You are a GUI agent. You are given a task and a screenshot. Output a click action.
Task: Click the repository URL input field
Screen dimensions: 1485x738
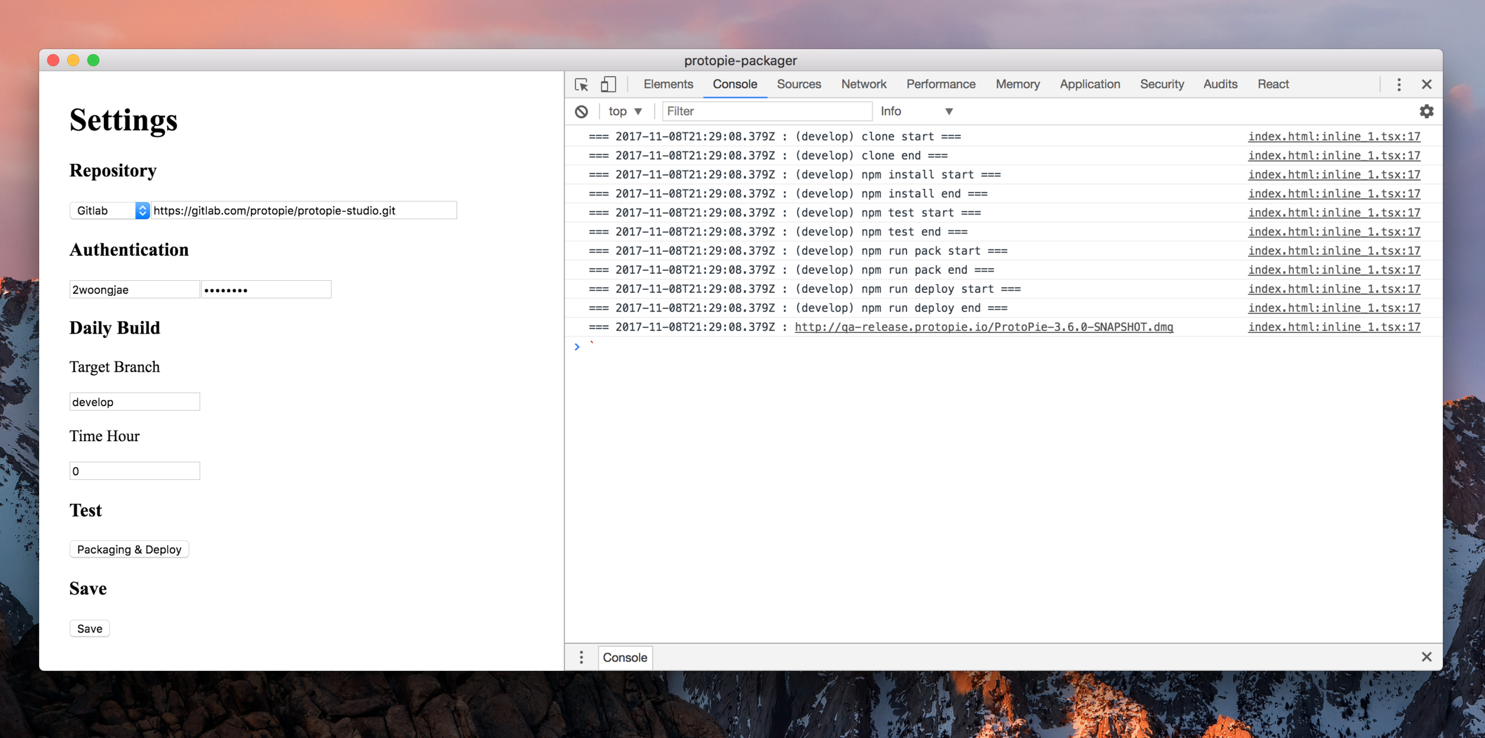303,211
